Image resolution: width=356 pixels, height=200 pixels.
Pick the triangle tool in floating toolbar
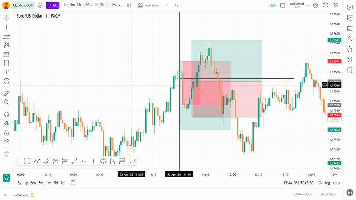point(113,161)
